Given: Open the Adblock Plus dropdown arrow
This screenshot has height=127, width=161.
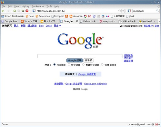Looking at the screenshot, I should (30, 11).
